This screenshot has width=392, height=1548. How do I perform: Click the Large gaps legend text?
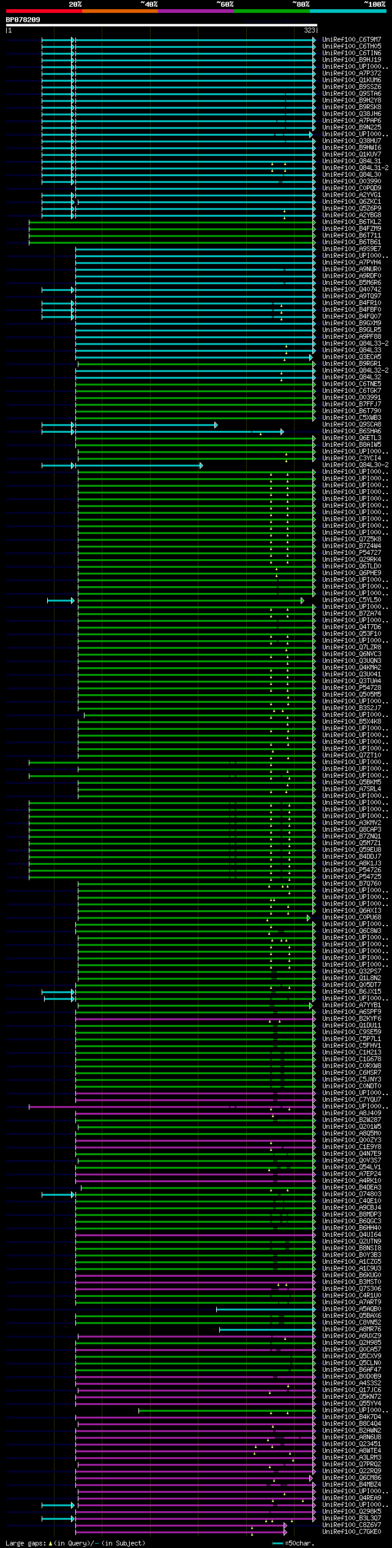pos(75,1543)
